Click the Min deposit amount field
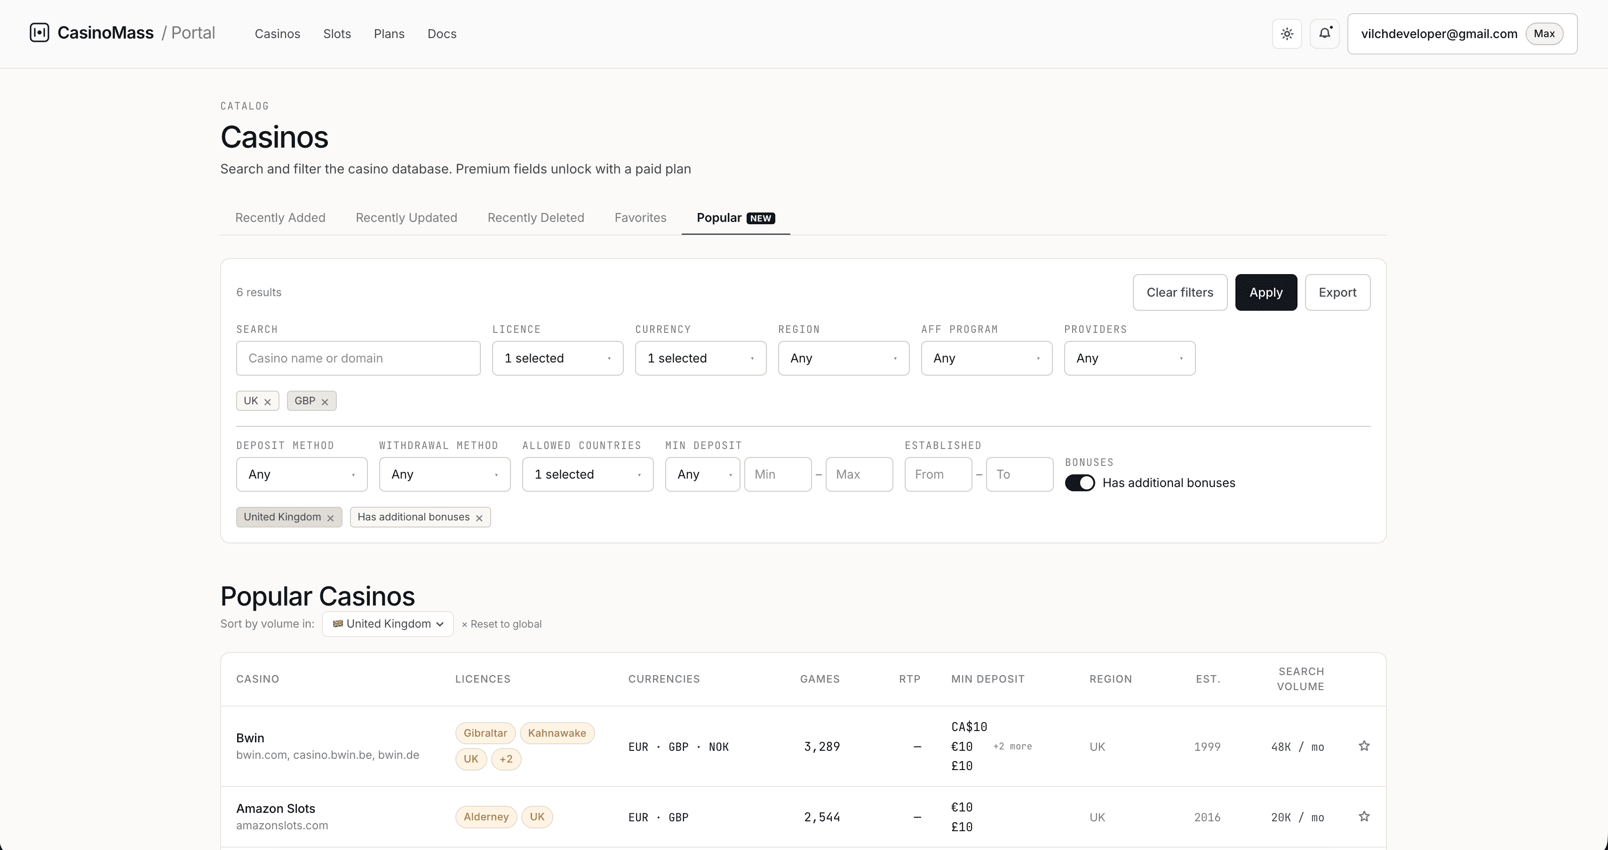The width and height of the screenshot is (1608, 850). click(778, 474)
